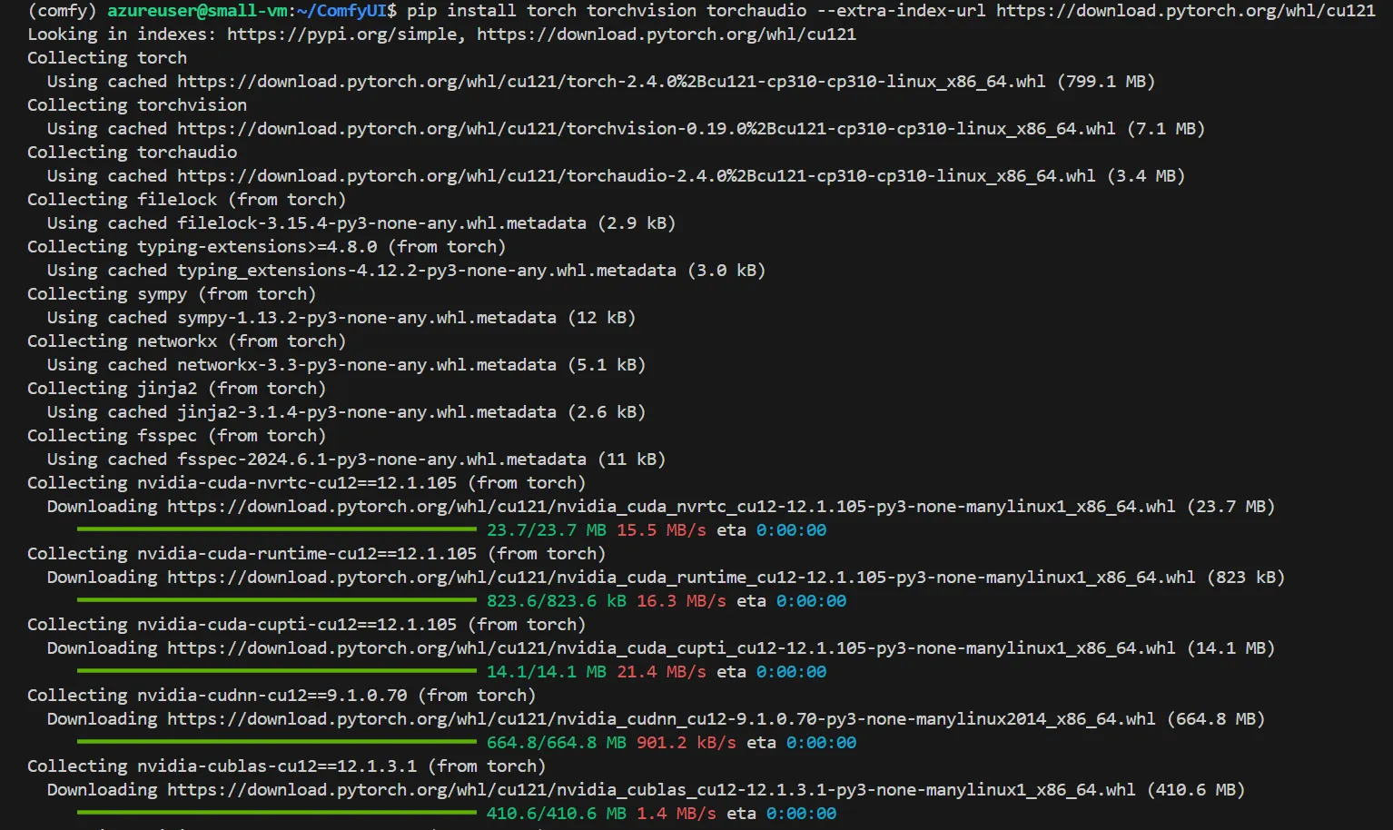The width and height of the screenshot is (1393, 830).
Task: Click the '901.2 kB/s' download speed
Action: 687,743
